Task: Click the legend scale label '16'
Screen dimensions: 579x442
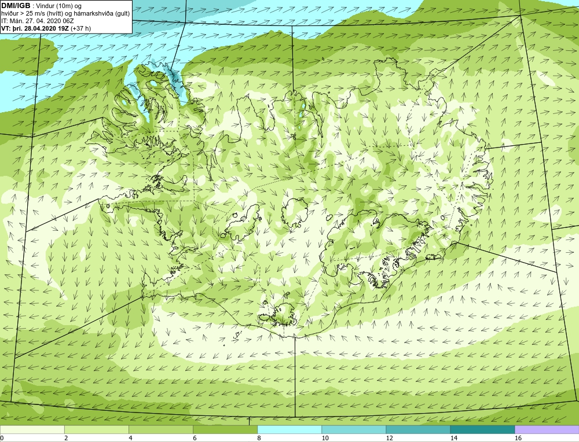Action: [x=518, y=438]
